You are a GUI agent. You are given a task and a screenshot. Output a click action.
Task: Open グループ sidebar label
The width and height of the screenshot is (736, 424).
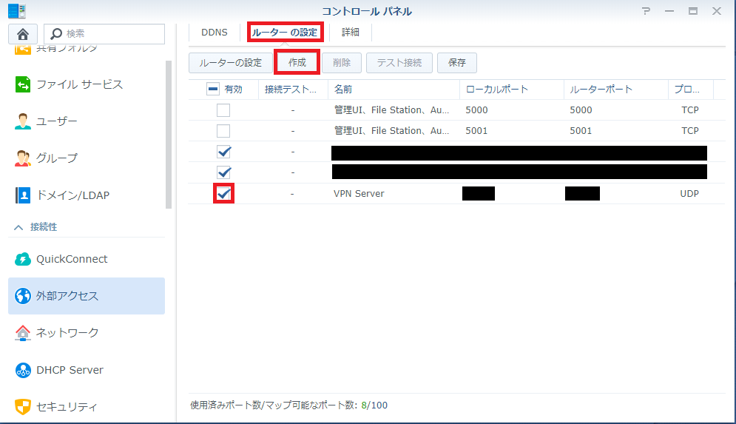pyautogui.click(x=57, y=158)
